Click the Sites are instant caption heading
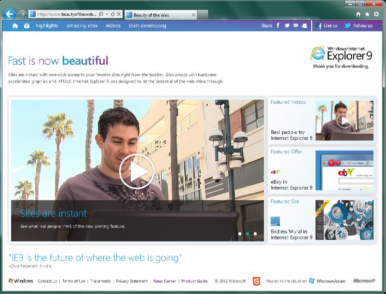The height and width of the screenshot is (294, 386). click(54, 213)
